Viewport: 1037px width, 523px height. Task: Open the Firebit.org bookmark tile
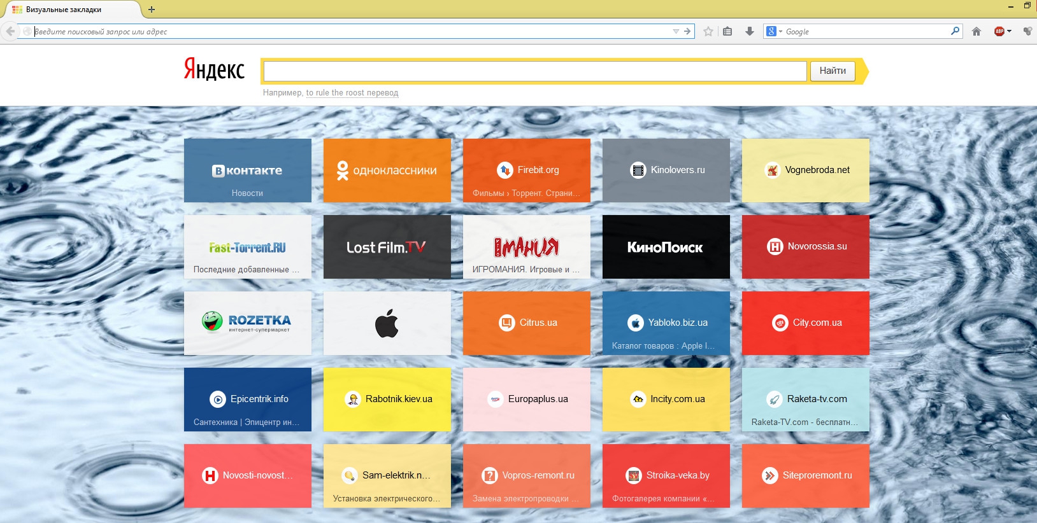pos(527,171)
